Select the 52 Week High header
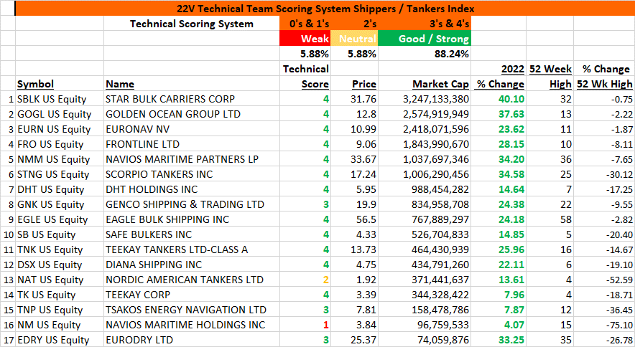This screenshot has height=347, width=635. pyautogui.click(x=551, y=77)
